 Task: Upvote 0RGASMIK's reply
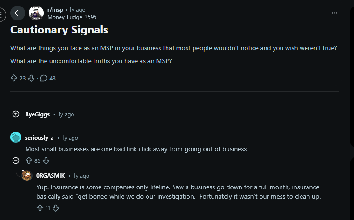(x=40, y=208)
